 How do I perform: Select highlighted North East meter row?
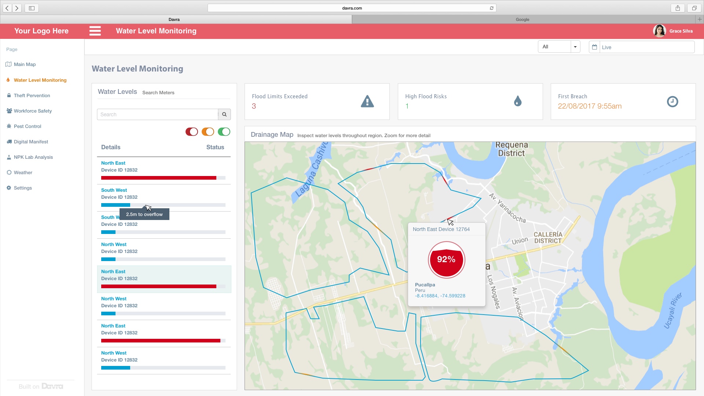(164, 279)
